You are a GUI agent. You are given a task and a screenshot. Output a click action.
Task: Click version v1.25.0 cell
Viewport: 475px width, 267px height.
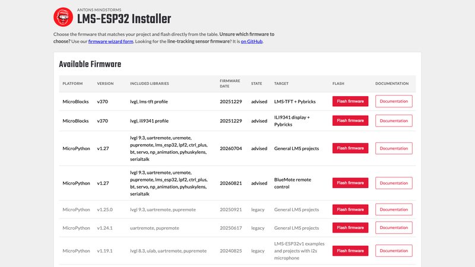[105, 209]
